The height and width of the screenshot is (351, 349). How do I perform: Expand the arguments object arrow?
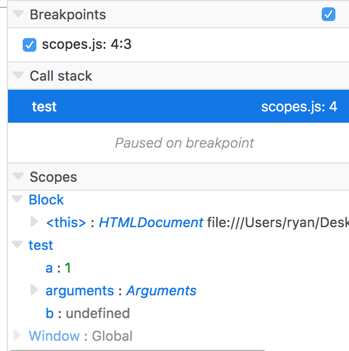click(x=35, y=291)
